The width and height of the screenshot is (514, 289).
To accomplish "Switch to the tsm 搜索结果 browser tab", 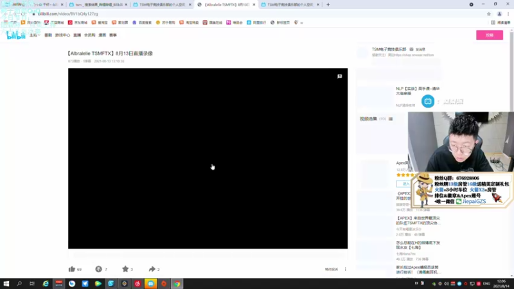I will (x=98, y=4).
